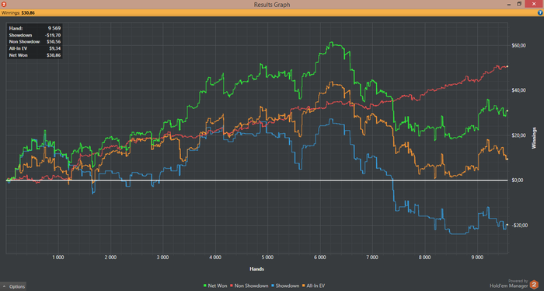Viewport: 544px width, 291px height.
Task: Click the vertical Winnings axis title
Action: 534,138
